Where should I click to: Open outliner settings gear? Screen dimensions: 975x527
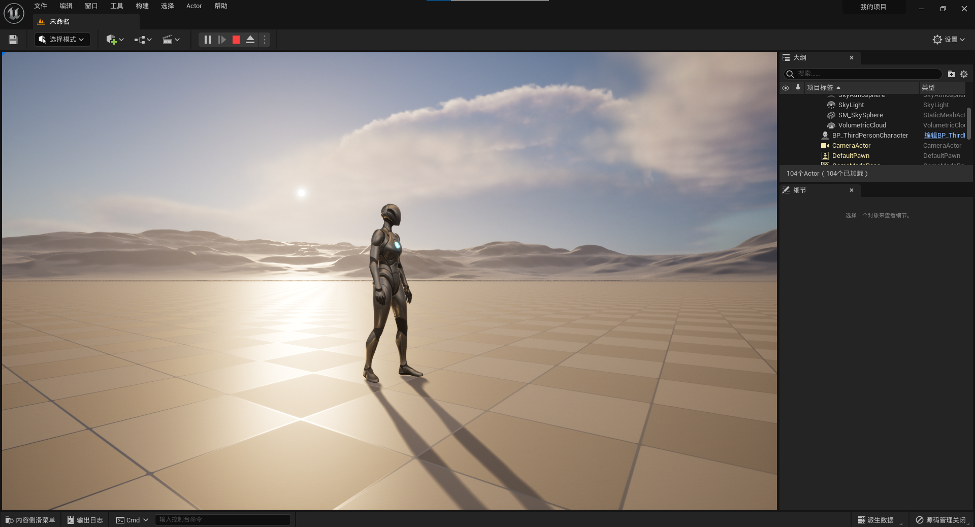tap(964, 74)
